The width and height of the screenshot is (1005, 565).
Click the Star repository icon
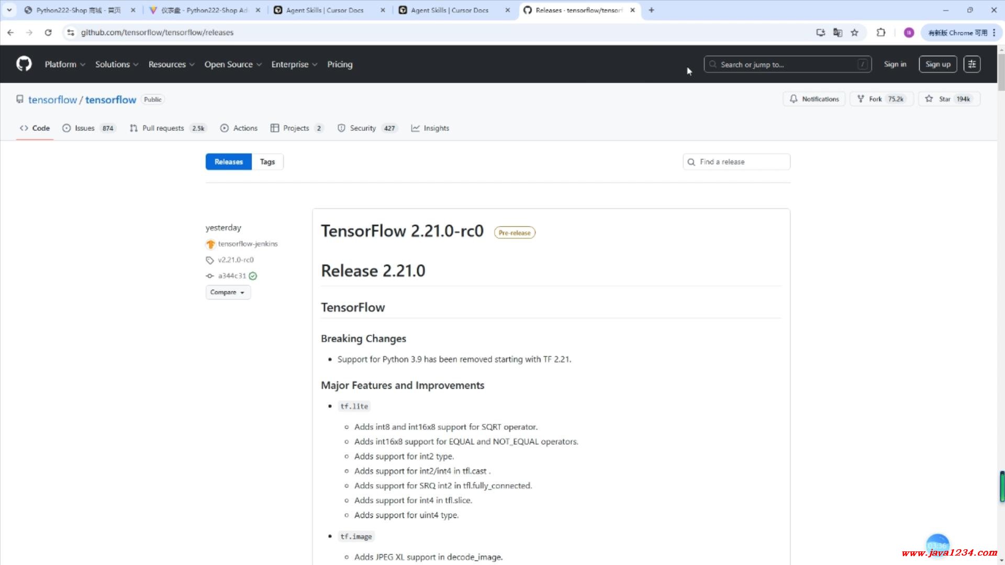point(929,99)
